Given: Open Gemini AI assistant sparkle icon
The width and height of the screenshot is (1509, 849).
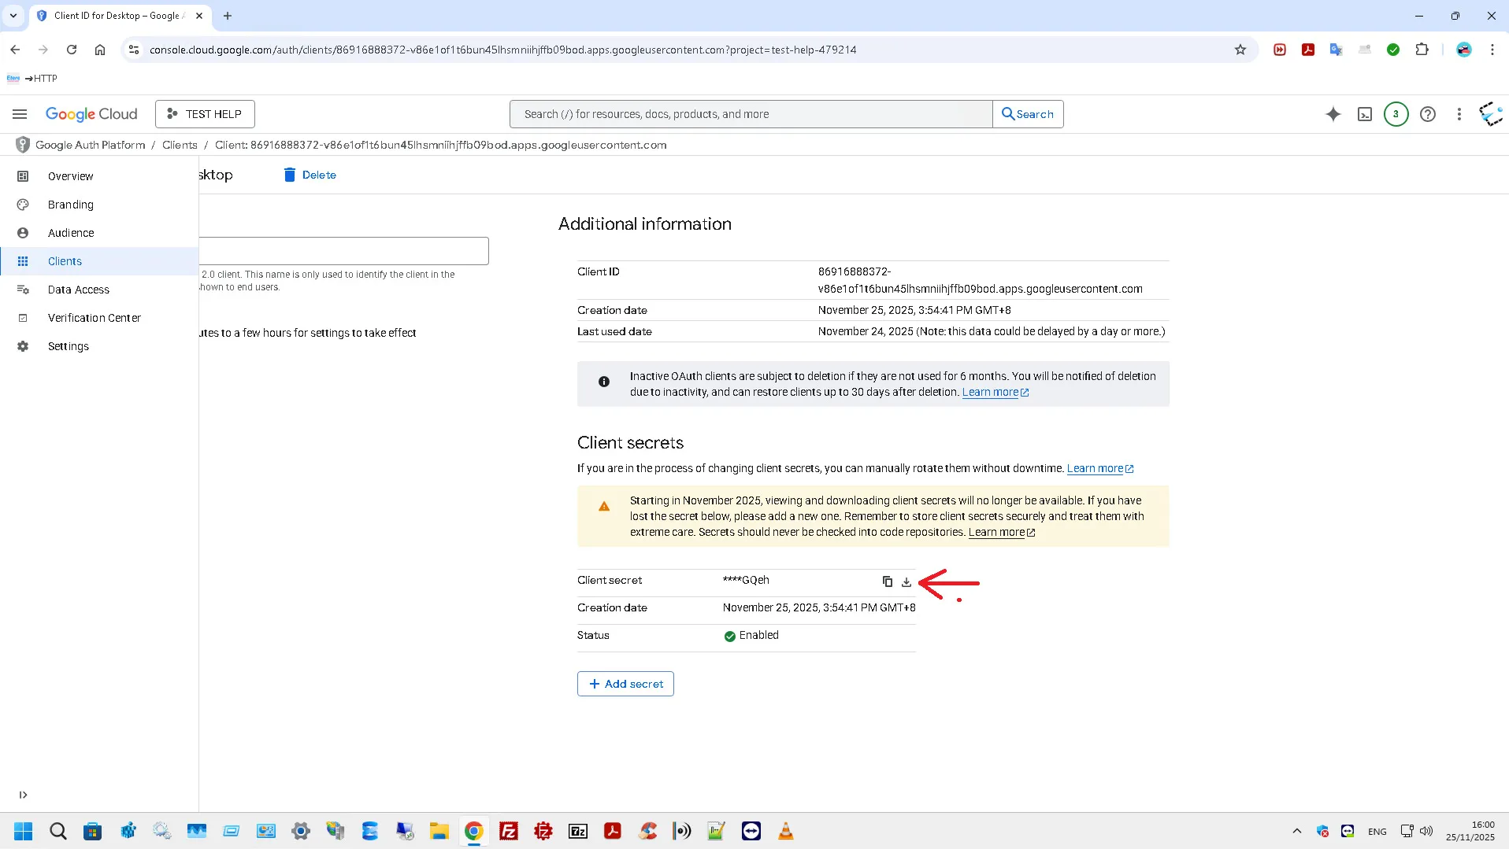Looking at the screenshot, I should point(1333,114).
